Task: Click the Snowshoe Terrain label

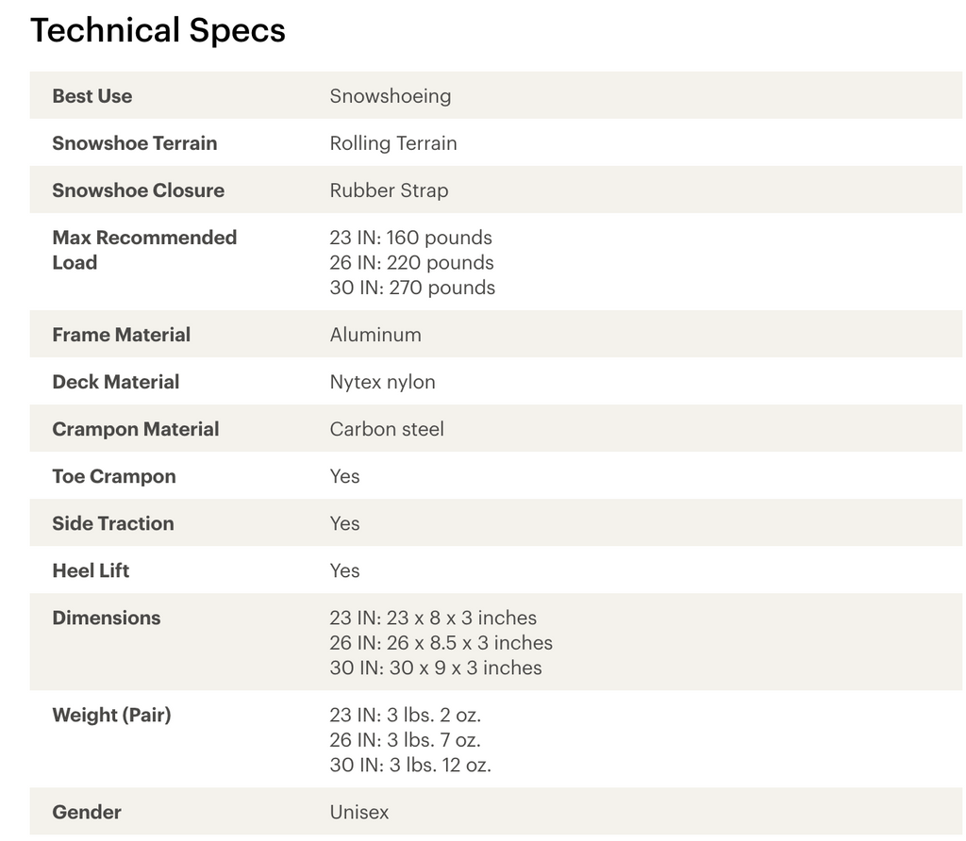Action: (x=135, y=143)
